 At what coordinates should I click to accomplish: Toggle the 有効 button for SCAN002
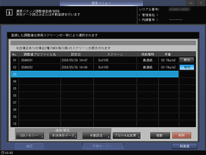click(x=187, y=67)
